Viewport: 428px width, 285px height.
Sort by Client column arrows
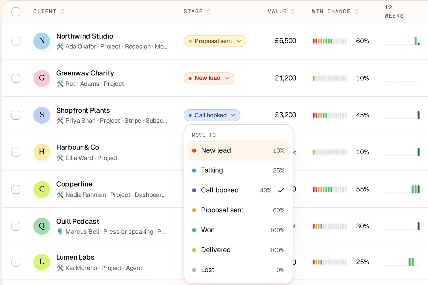[x=62, y=12]
